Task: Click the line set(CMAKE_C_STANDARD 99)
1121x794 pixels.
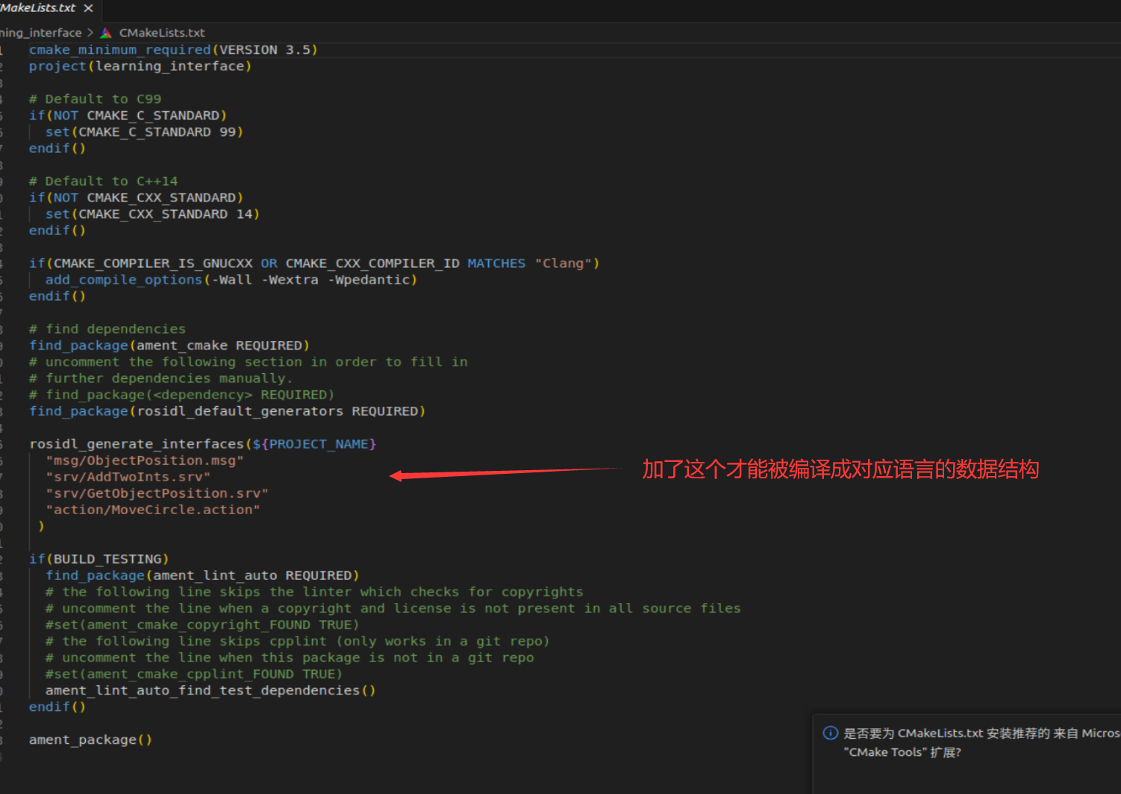Action: point(144,132)
